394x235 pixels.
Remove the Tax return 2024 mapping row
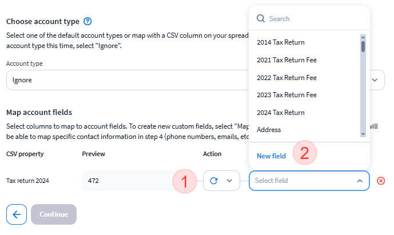pos(381,181)
